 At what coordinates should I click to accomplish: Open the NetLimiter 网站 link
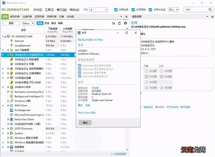coord(87,113)
